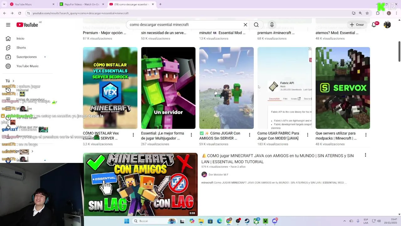Open Discord from the taskbar
401x226 pixels.
(x=275, y=221)
